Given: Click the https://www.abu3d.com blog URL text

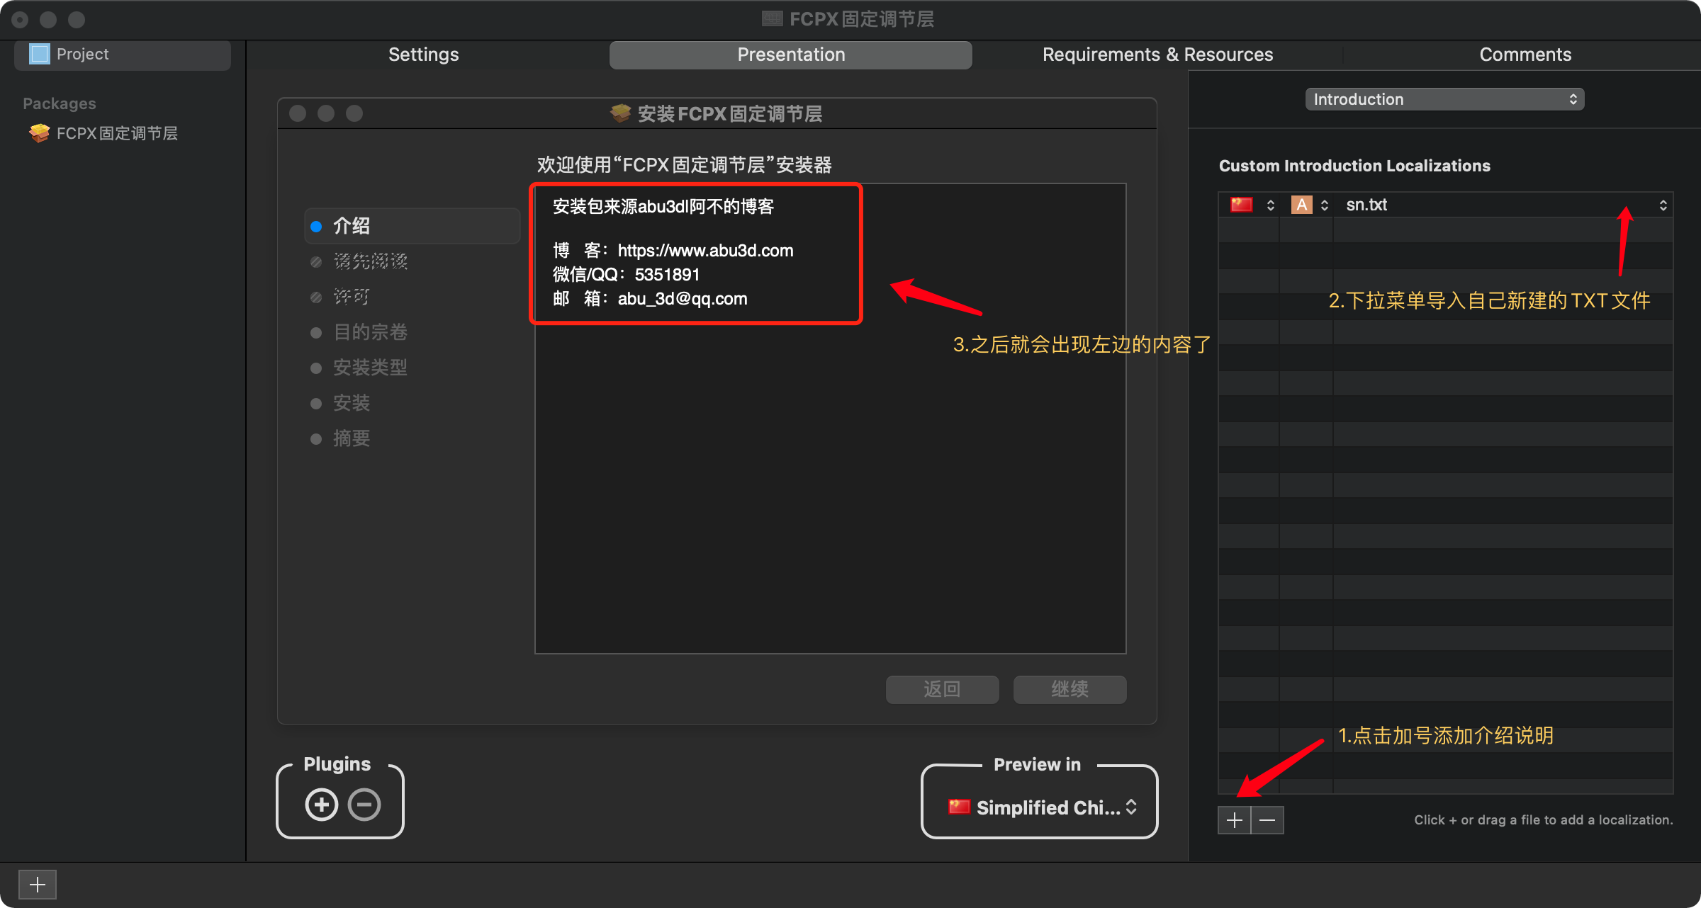Looking at the screenshot, I should click(x=706, y=251).
